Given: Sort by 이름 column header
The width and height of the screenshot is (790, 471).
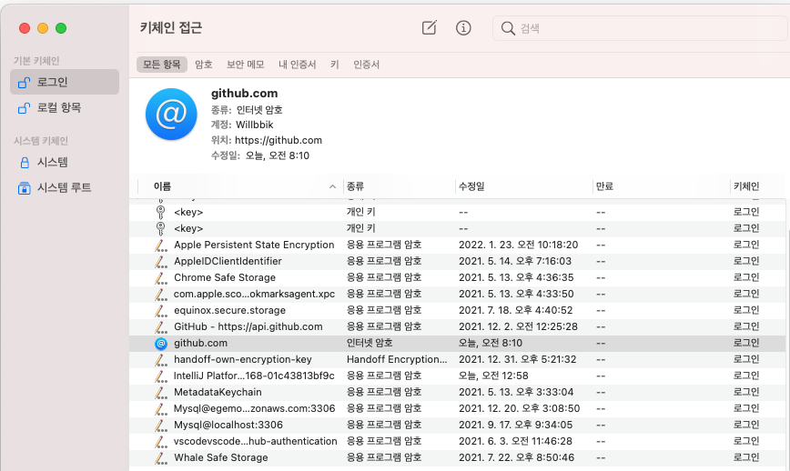Looking at the screenshot, I should pyautogui.click(x=162, y=186).
